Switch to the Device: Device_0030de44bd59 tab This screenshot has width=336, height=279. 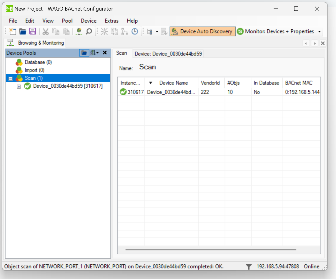coord(168,54)
